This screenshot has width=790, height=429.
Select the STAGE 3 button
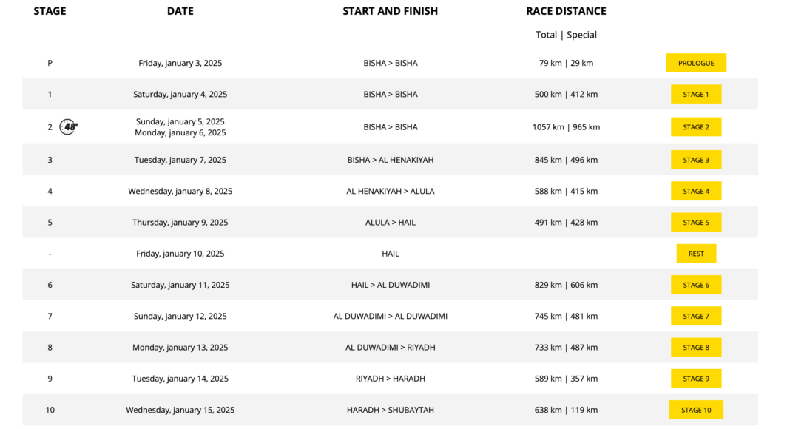pyautogui.click(x=696, y=160)
